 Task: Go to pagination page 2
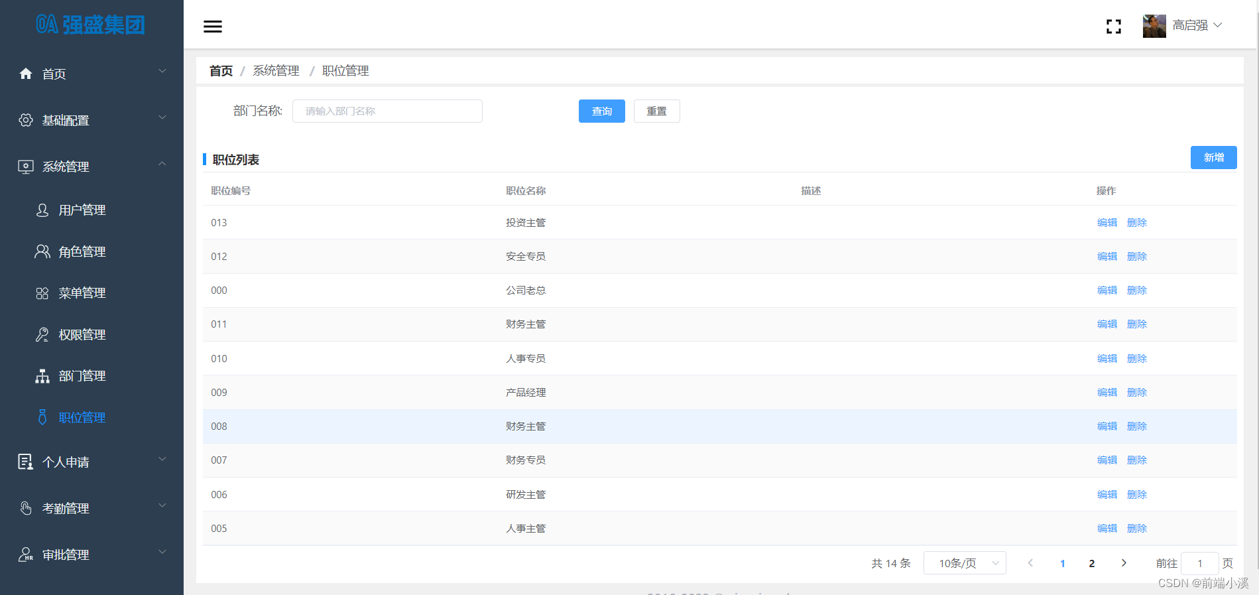pos(1092,564)
